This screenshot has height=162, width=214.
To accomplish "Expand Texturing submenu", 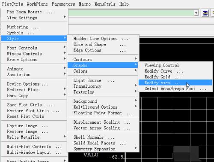I will click(103, 92).
